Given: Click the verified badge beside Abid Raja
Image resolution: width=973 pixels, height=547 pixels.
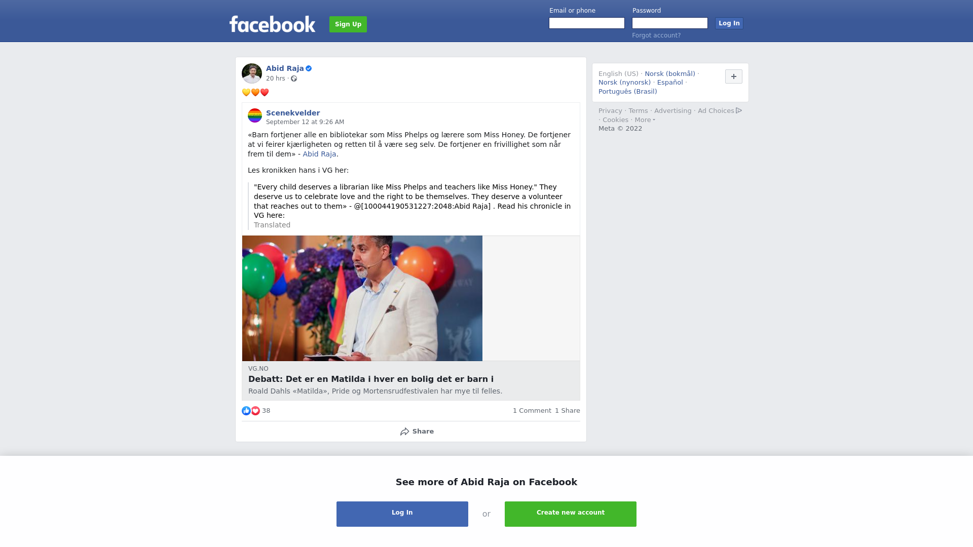Looking at the screenshot, I should coord(309,68).
